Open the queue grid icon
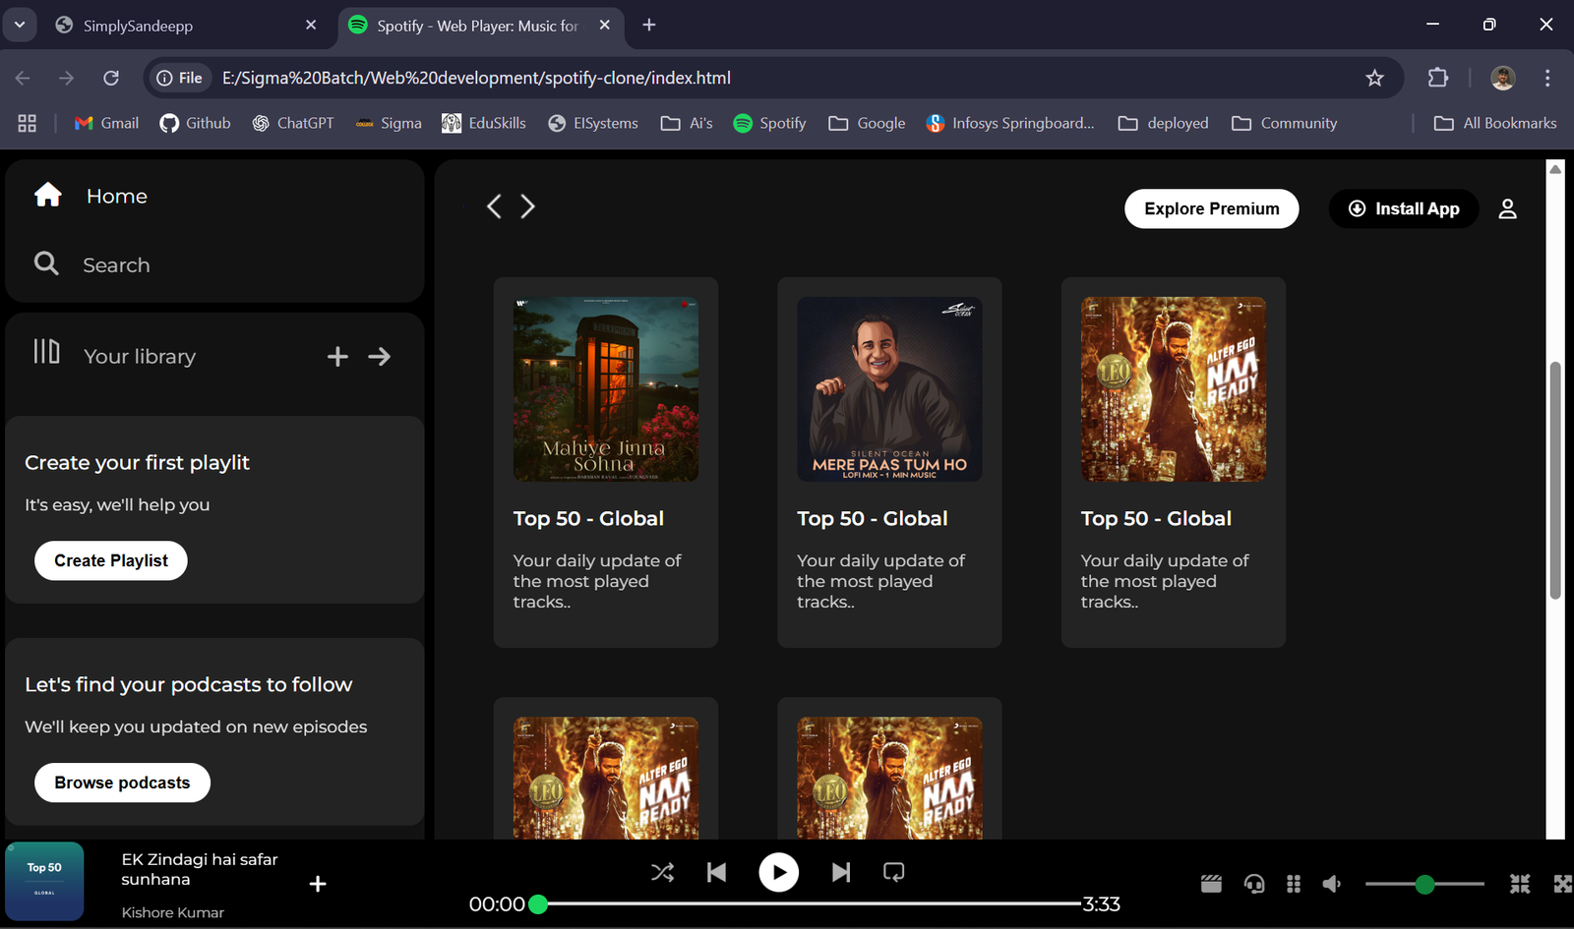This screenshot has width=1574, height=929. pos(1294,884)
